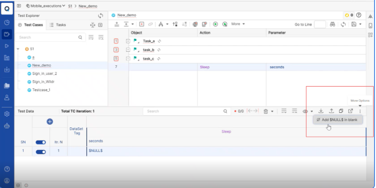This screenshot has width=376, height=188.
Task: Click the upload icon in Test Data toolbar
Action: coord(331,111)
